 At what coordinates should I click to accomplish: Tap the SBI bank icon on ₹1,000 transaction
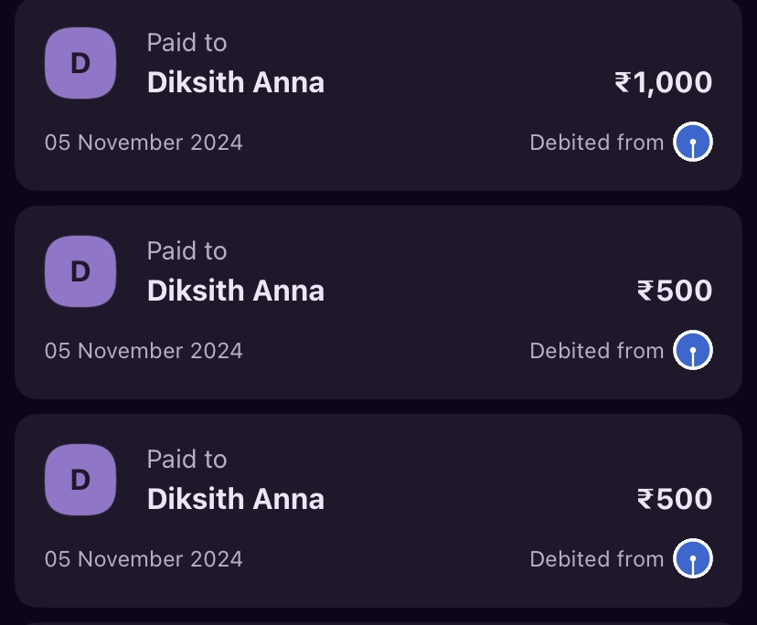pos(693,143)
